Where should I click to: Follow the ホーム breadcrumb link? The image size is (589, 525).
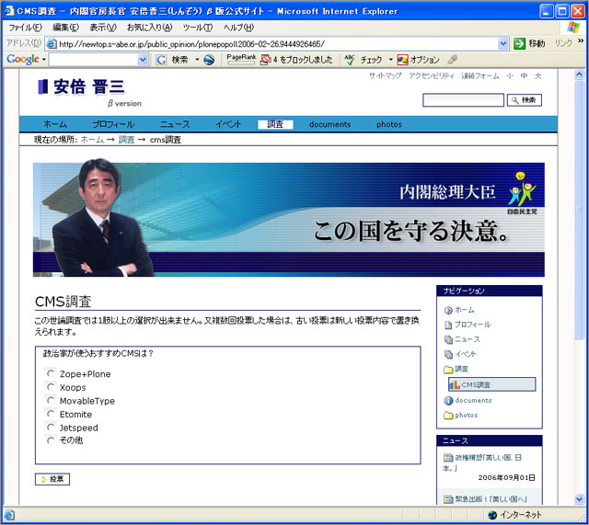[x=92, y=140]
